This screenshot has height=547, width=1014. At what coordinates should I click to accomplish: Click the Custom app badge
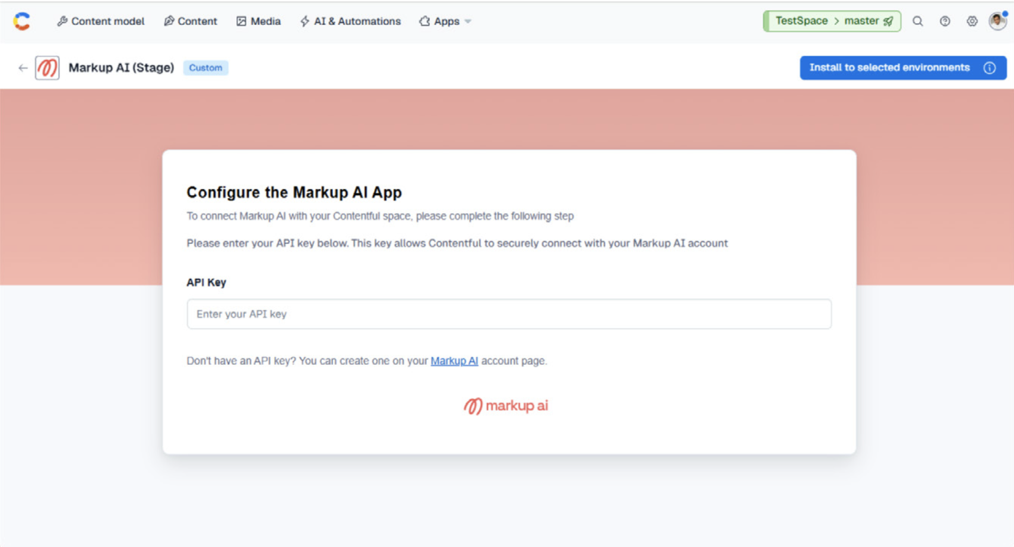pyautogui.click(x=205, y=68)
